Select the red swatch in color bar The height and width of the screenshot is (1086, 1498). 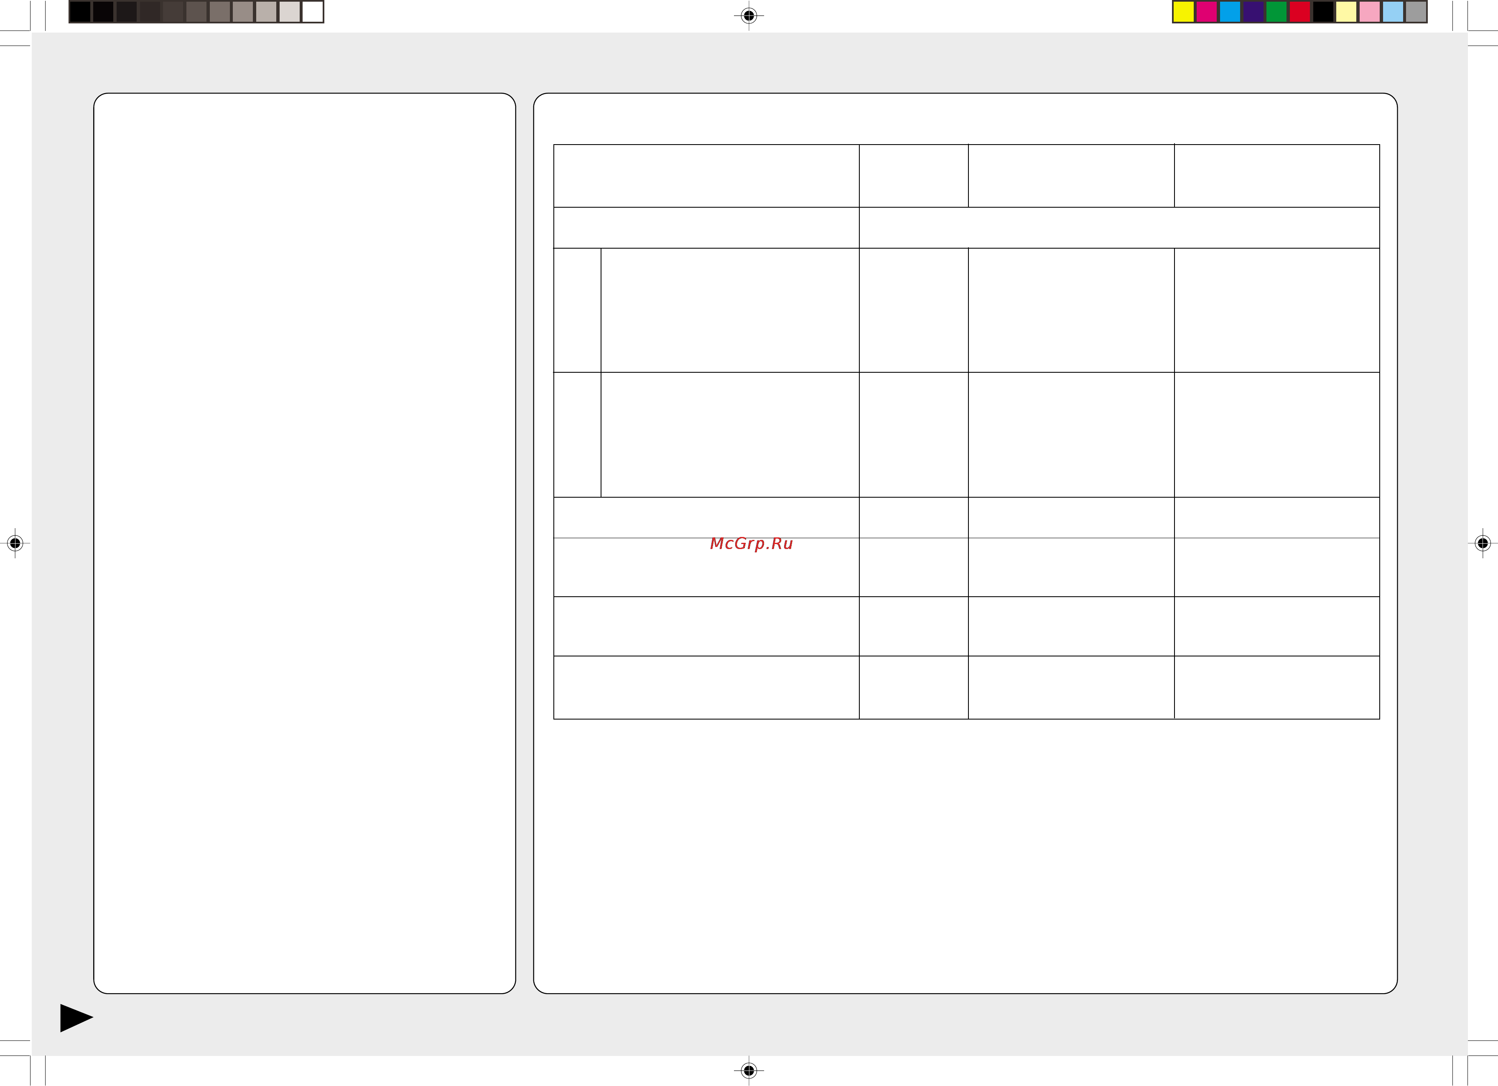pos(1300,12)
